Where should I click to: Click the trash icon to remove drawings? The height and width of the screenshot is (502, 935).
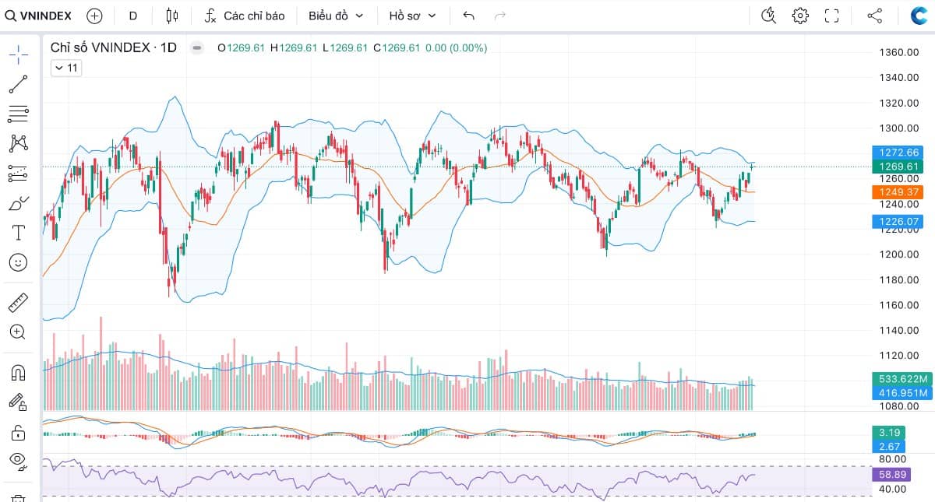pyautogui.click(x=18, y=497)
